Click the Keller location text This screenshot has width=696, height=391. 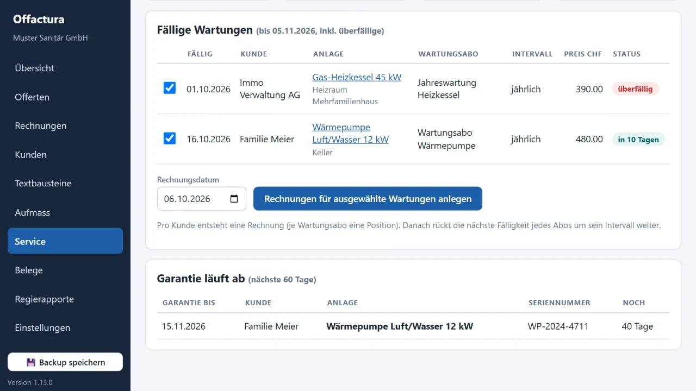(x=322, y=153)
